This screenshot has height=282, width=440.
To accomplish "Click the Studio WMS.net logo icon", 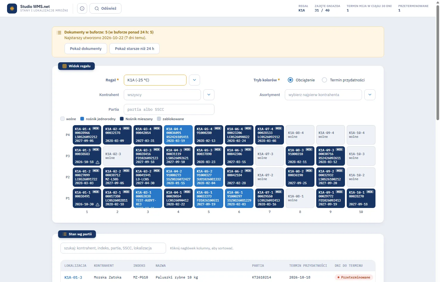I will tap(12, 9).
